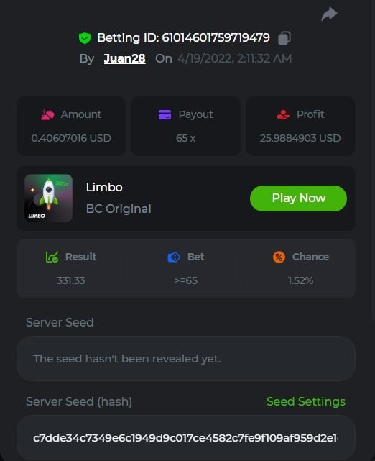Screen dimensions: 375x461
Task: Open the Limbo game thumbnail
Action: pos(48,198)
